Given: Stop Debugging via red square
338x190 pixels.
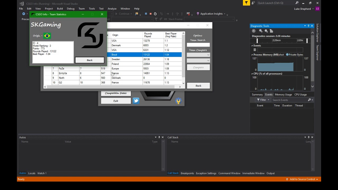Looking at the screenshot, I should tap(151, 14).
